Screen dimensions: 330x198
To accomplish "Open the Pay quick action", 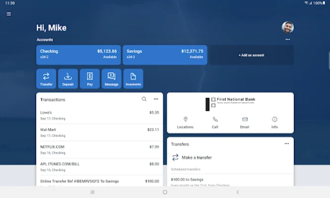I will pyautogui.click(x=90, y=79).
